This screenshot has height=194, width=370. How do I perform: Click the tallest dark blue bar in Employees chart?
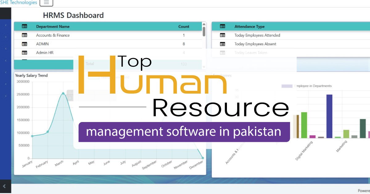click(x=329, y=116)
